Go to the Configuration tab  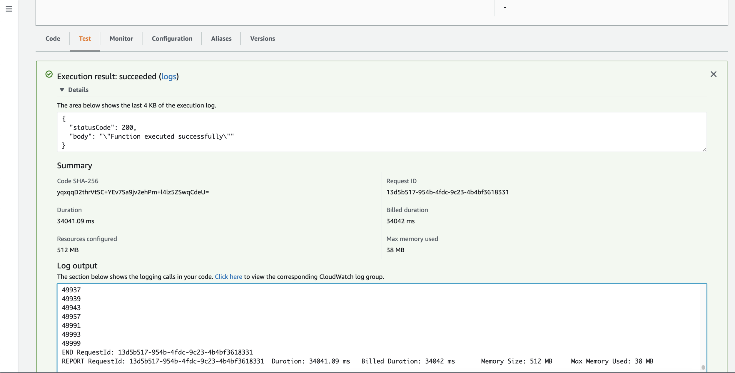172,38
